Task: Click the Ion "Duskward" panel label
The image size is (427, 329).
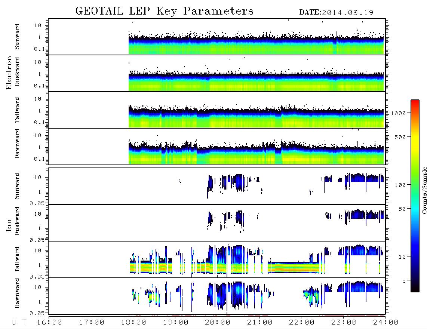Action: tap(17, 221)
